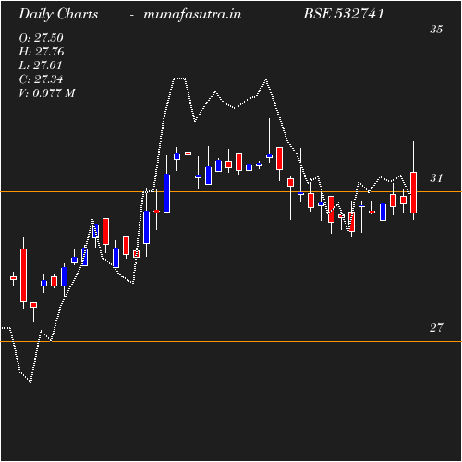Select the volume value 'V: 0.077 M'
Viewport: 462px width, 462px height.
click(47, 93)
